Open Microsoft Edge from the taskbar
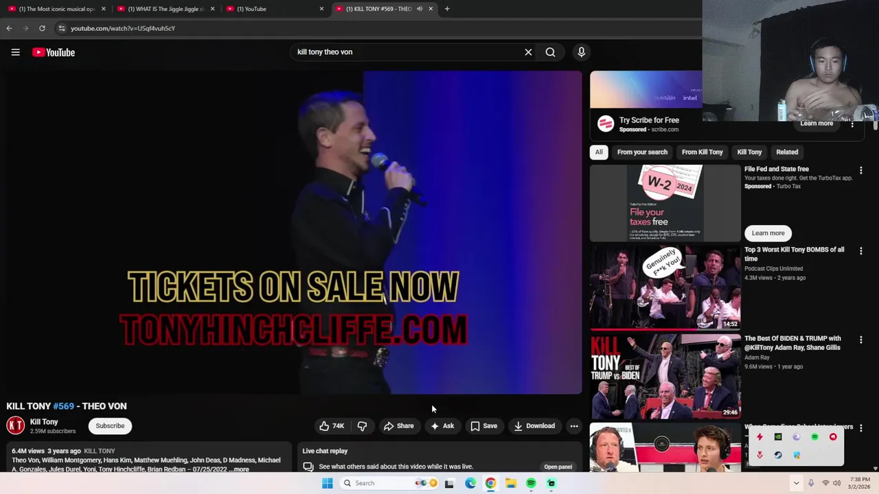 (470, 483)
